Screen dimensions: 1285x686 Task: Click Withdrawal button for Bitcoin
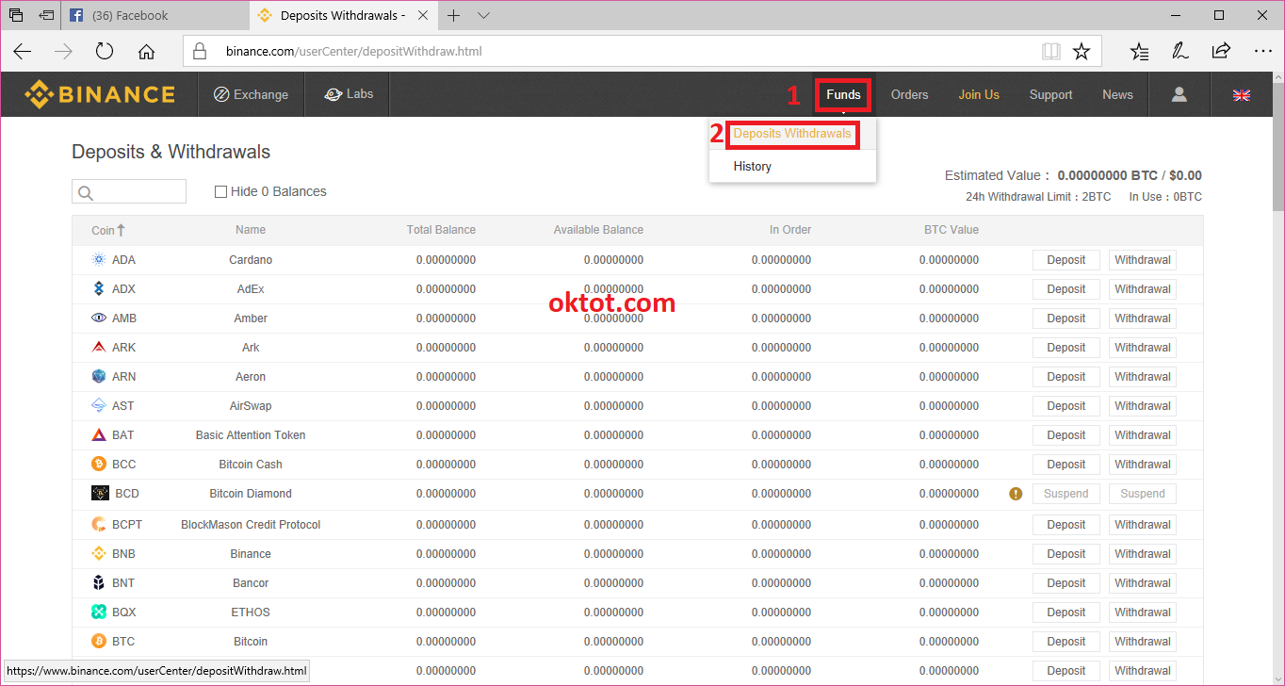tap(1142, 642)
